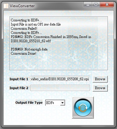Image resolution: width=117 pixels, height=129 pixels.
Task: Start conversion with the round blue convert button
Action: [83, 108]
